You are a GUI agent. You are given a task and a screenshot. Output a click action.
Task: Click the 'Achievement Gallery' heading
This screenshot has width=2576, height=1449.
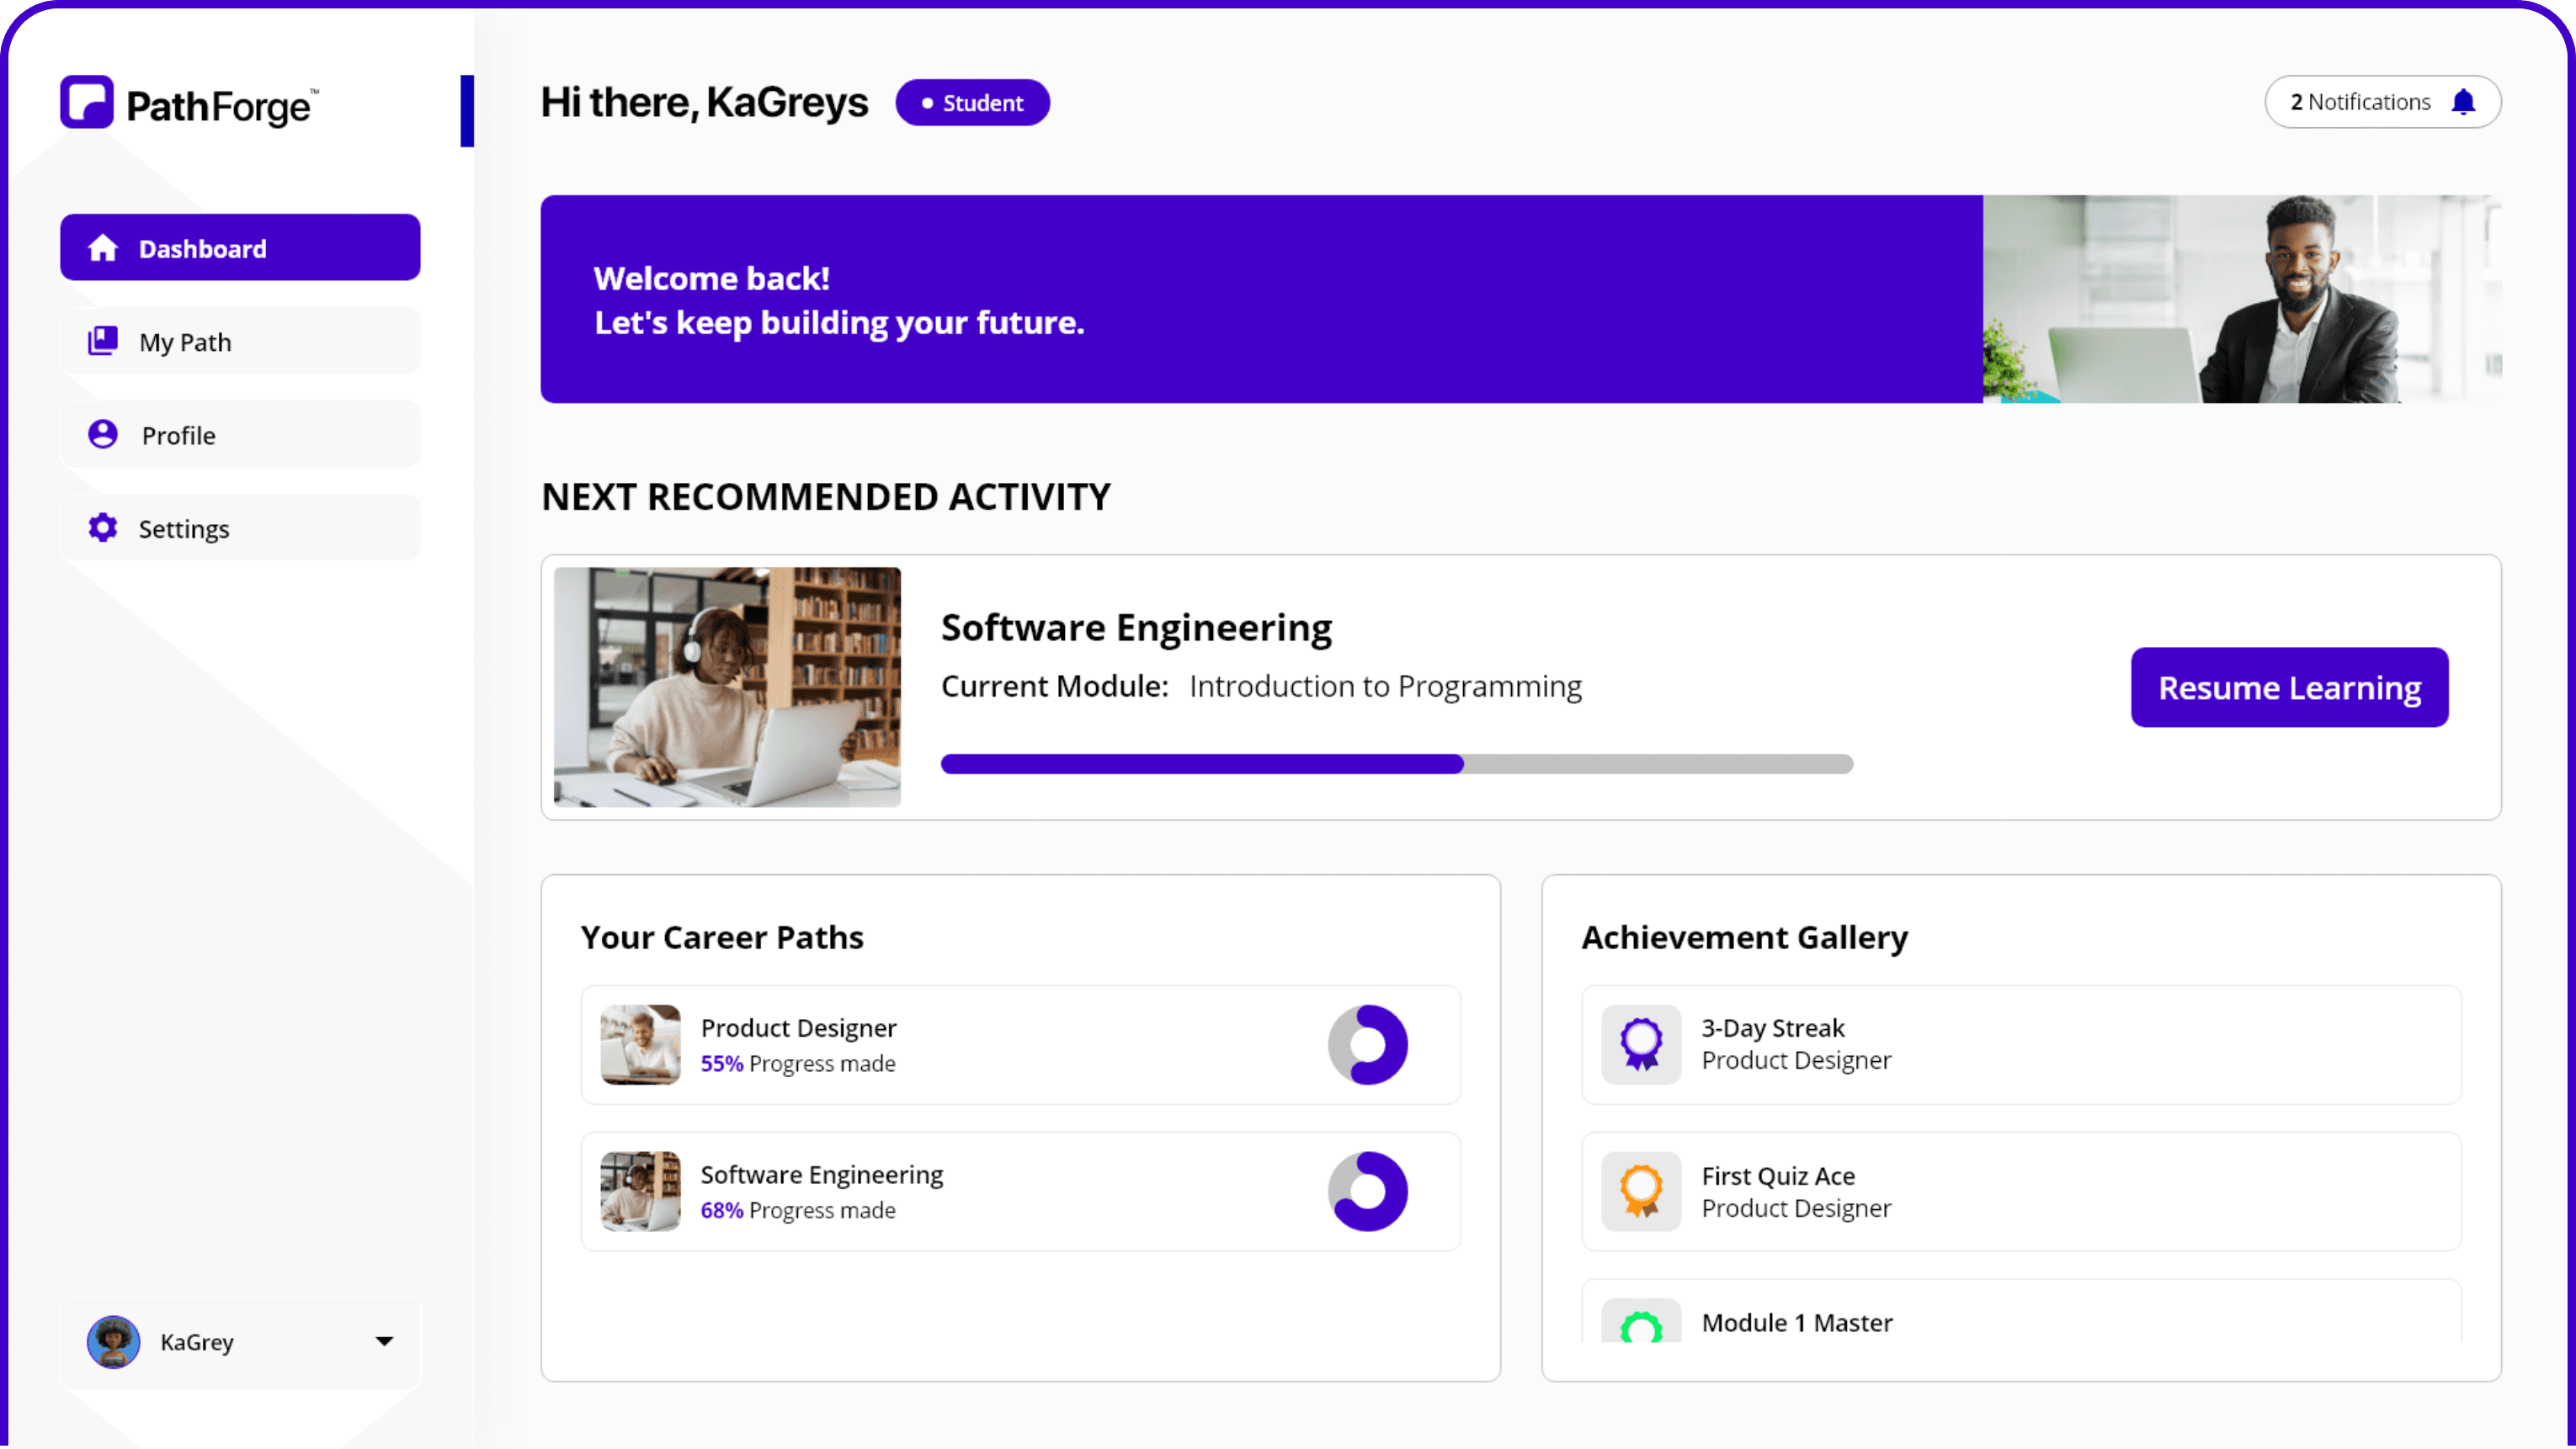(x=1744, y=937)
